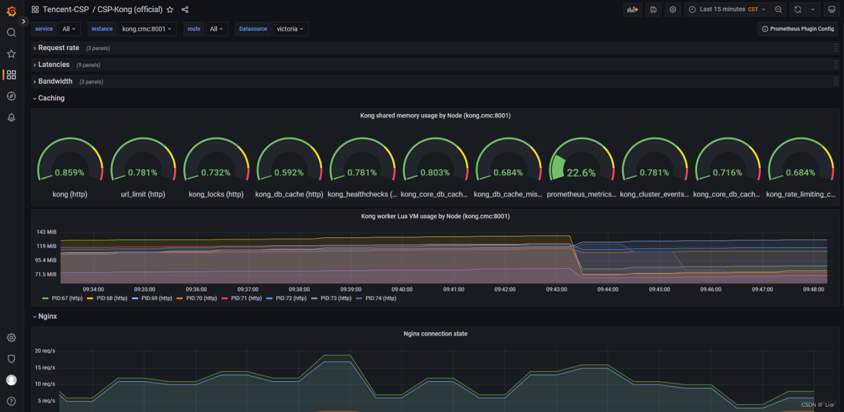Open the Grafana home logo
The image size is (844, 412).
click(12, 11)
